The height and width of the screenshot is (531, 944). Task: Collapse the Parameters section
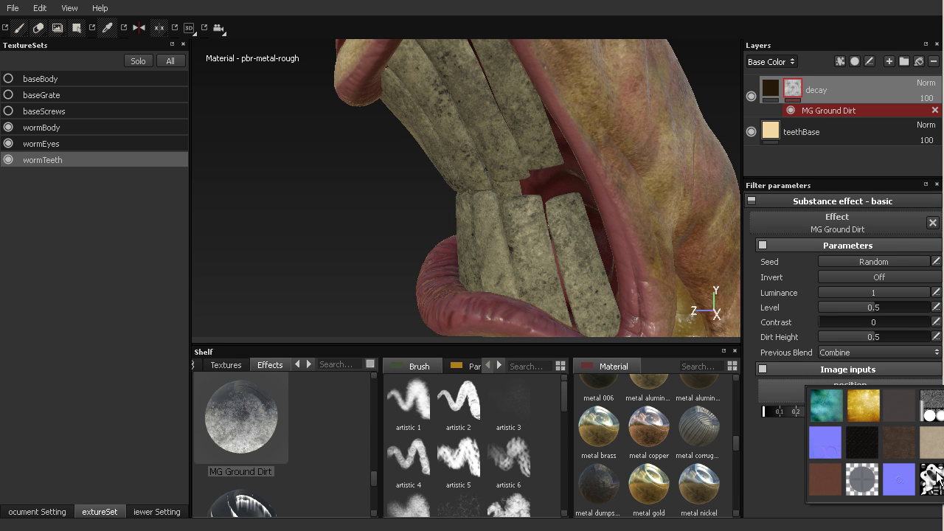[763, 246]
